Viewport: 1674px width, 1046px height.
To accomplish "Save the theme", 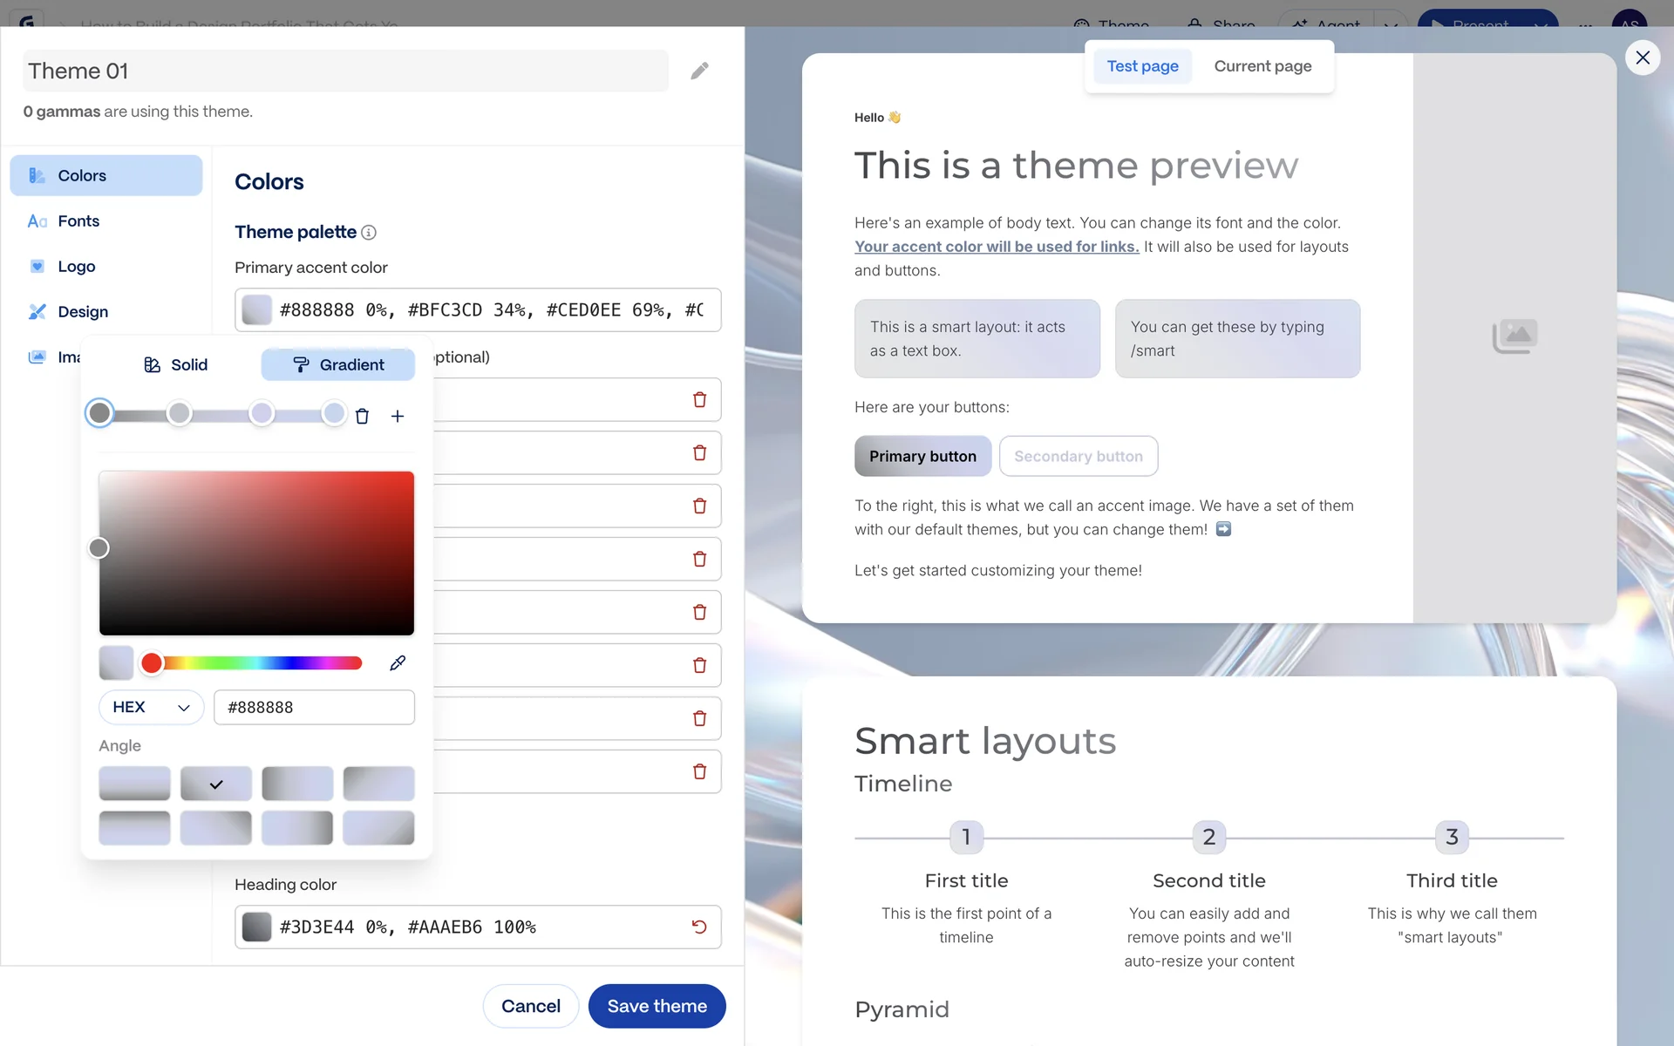I will [x=657, y=1006].
